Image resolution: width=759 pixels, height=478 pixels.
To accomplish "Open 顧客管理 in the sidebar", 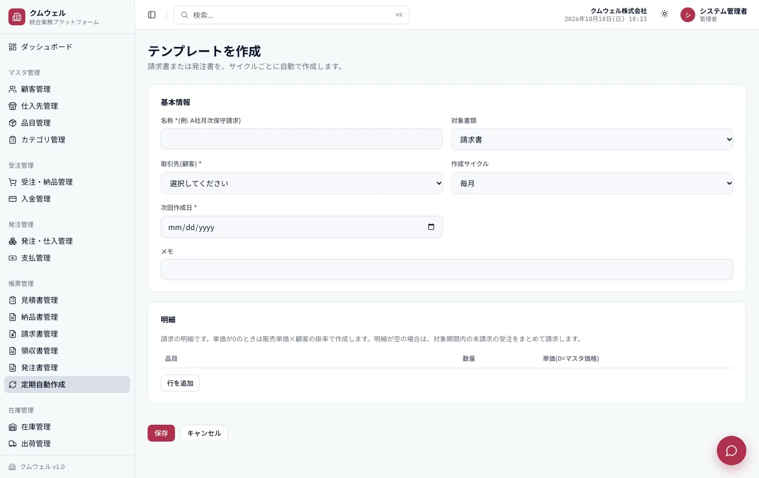I will tap(67, 89).
